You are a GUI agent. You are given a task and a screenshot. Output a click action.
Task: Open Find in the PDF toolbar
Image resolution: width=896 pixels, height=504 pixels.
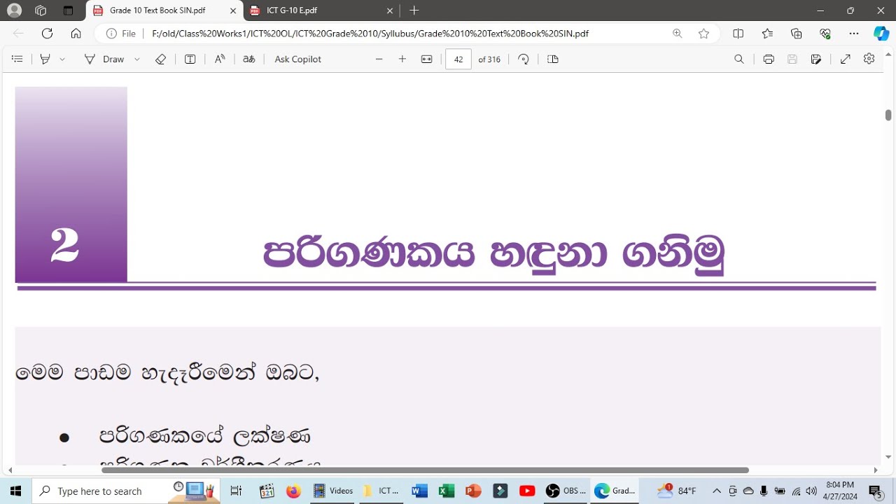[739, 59]
